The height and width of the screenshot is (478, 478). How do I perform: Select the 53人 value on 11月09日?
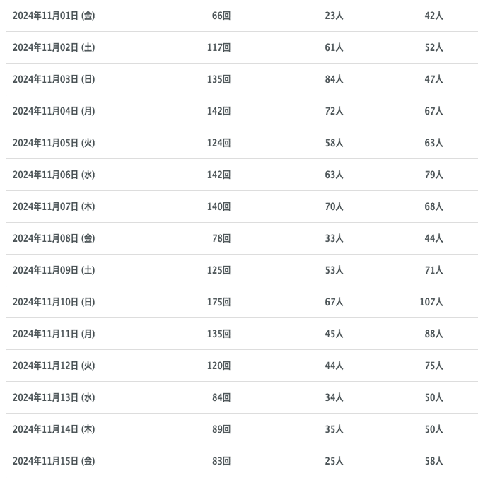[x=334, y=270]
